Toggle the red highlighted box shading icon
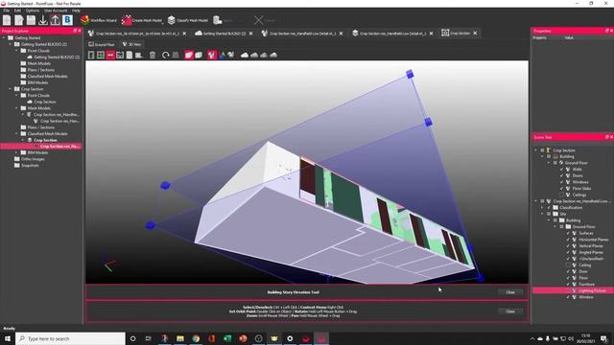Viewport: 614px width, 345px height. (189, 56)
